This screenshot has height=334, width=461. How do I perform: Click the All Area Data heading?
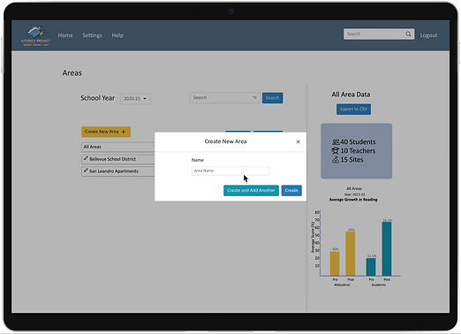pyautogui.click(x=351, y=95)
